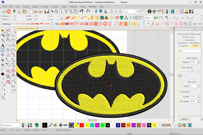Show the hoop with the green hoop icon
The image size is (203, 135).
point(132,18)
